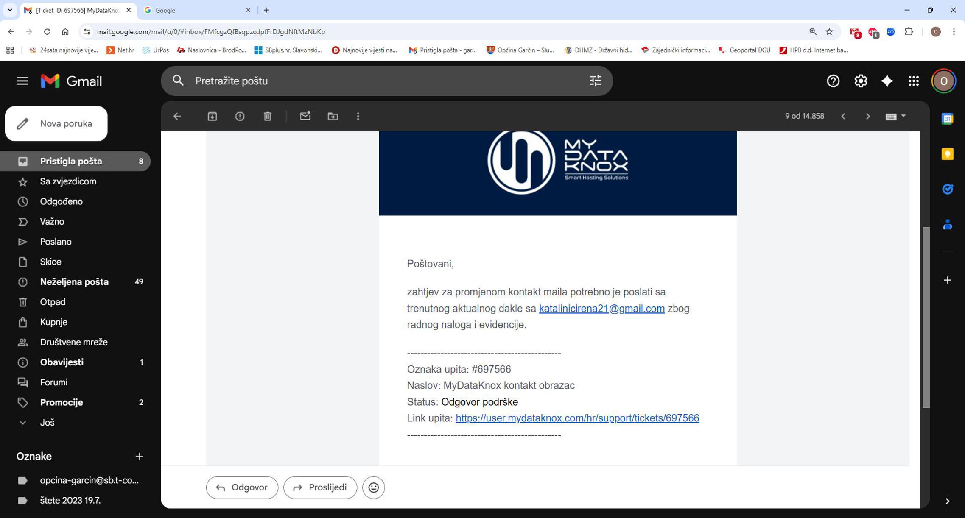Open Google apps grid launcher

(913, 81)
